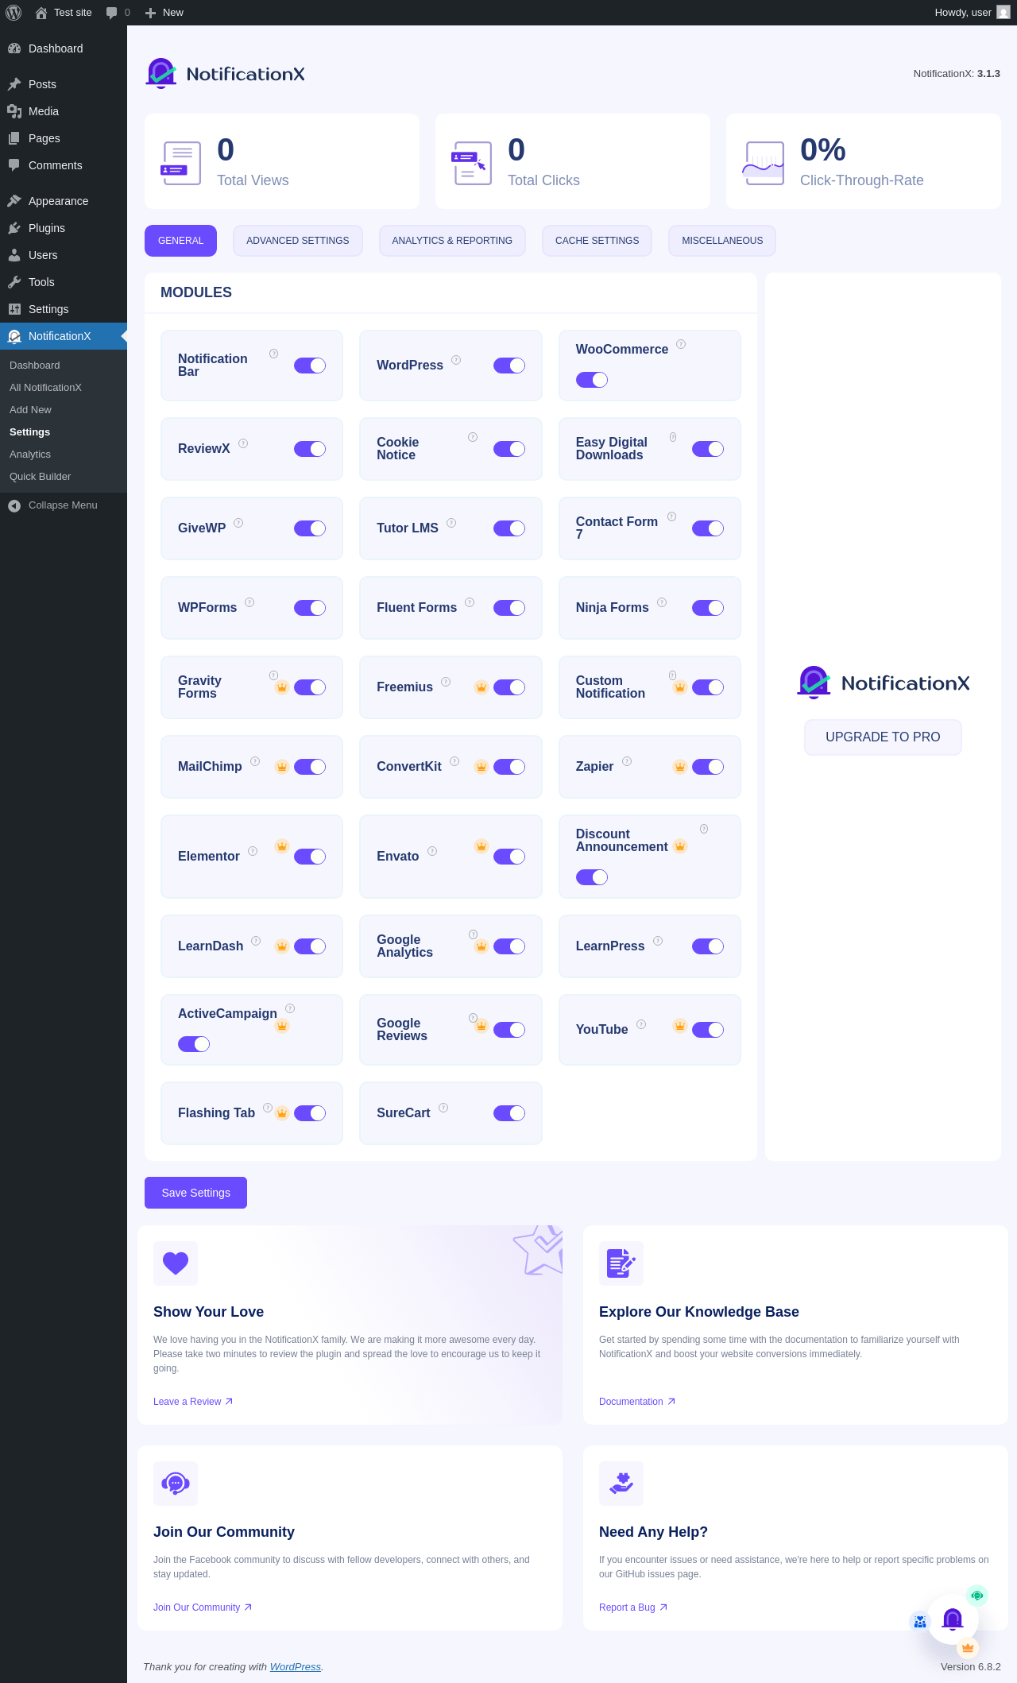Click the heart icon in Show Your Love
1017x1683 pixels.
click(176, 1263)
